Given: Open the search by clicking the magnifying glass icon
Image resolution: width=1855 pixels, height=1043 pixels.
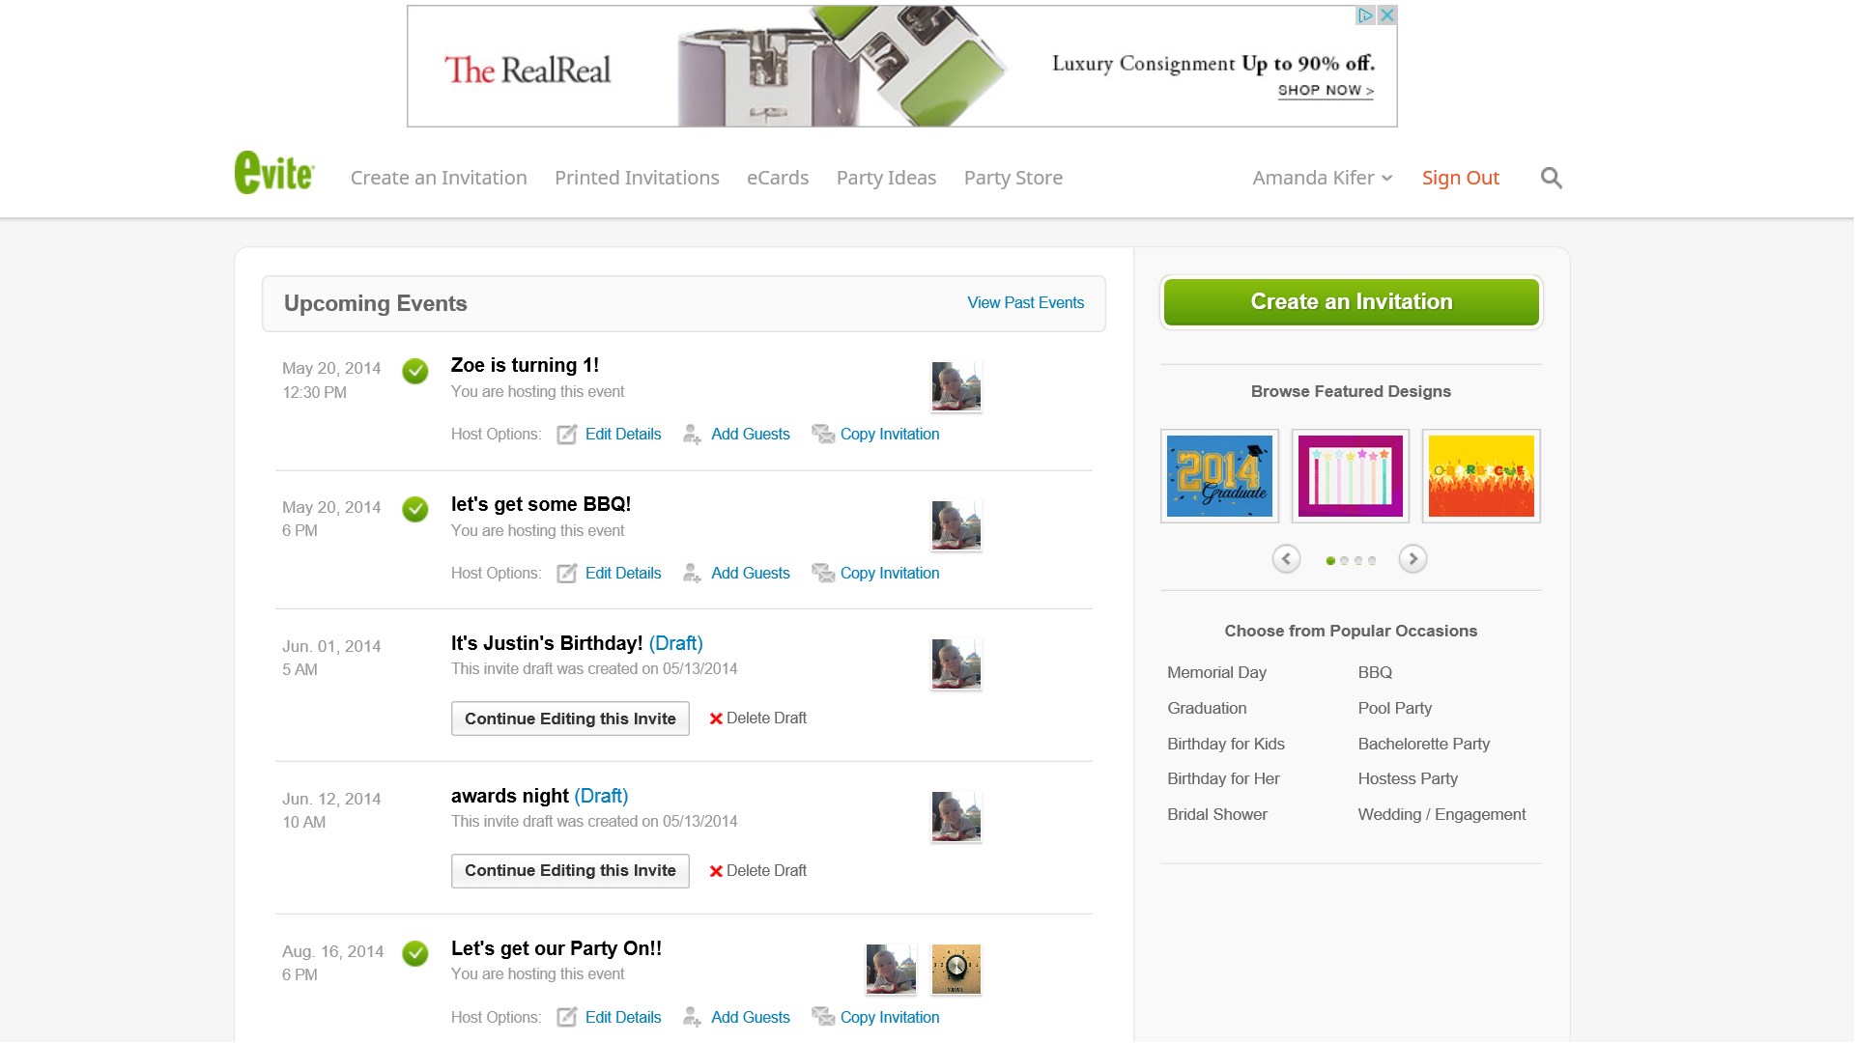Looking at the screenshot, I should [x=1551, y=178].
